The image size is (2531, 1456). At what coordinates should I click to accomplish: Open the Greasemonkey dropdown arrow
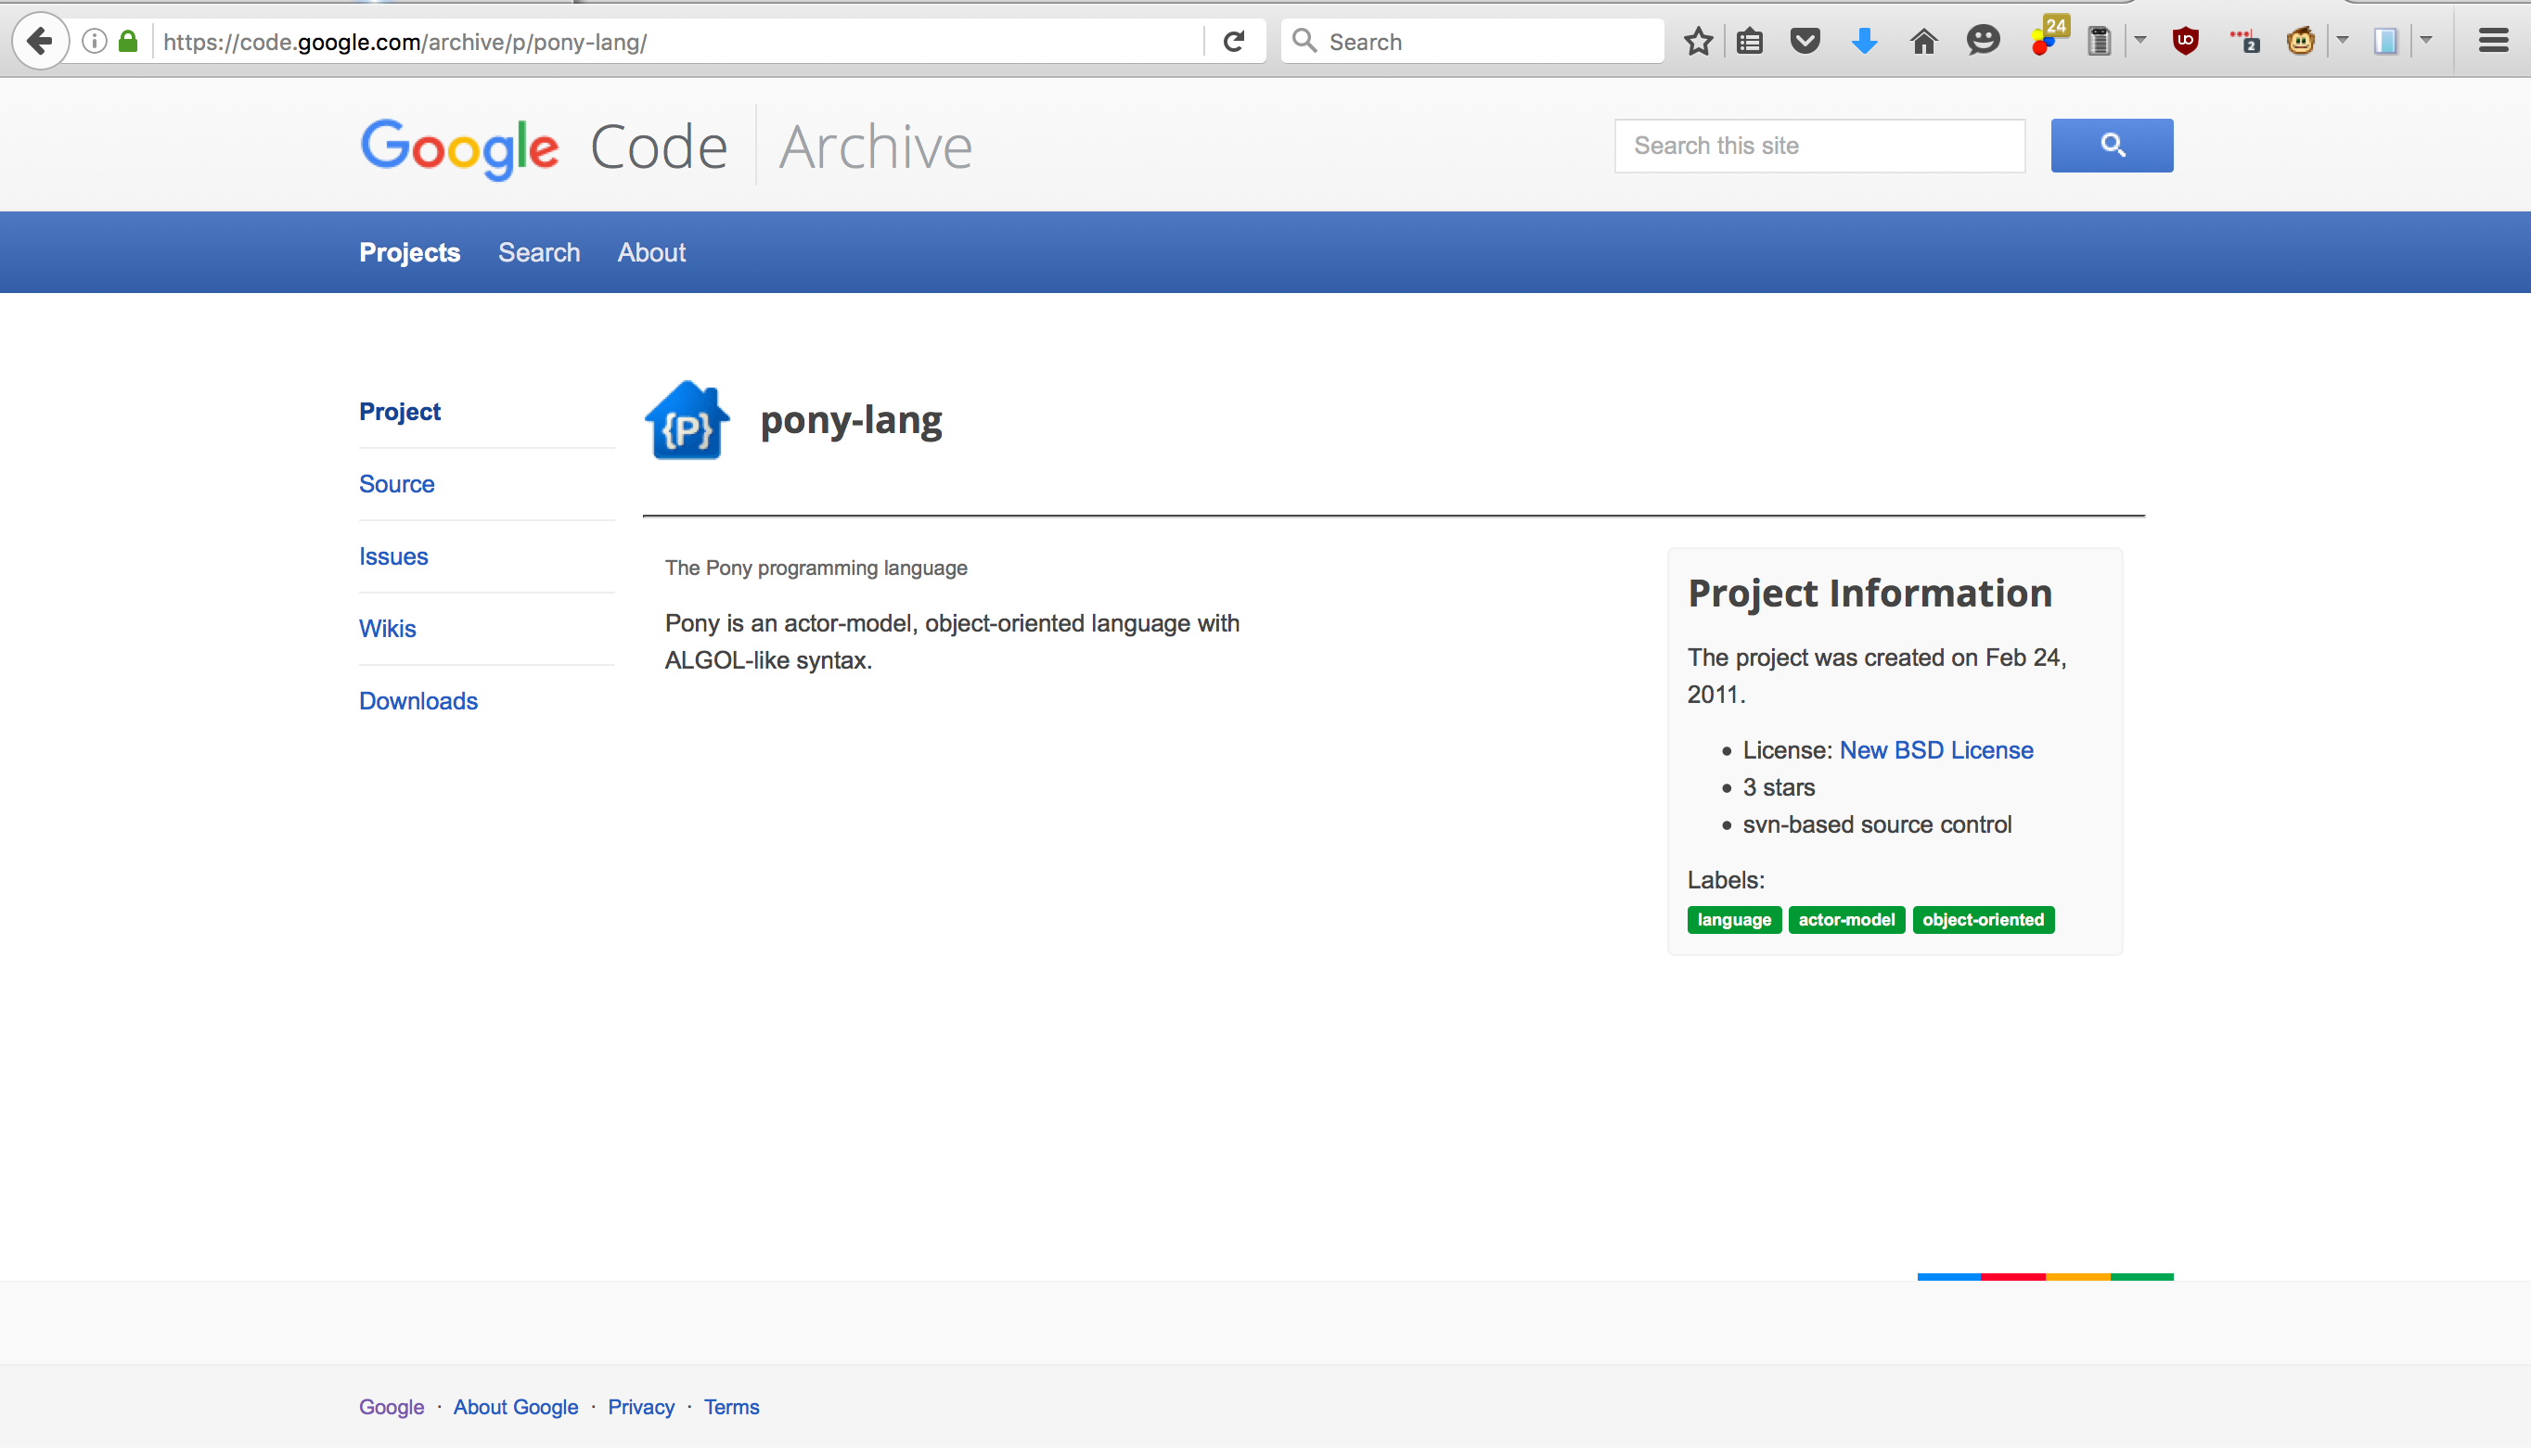click(x=2342, y=41)
